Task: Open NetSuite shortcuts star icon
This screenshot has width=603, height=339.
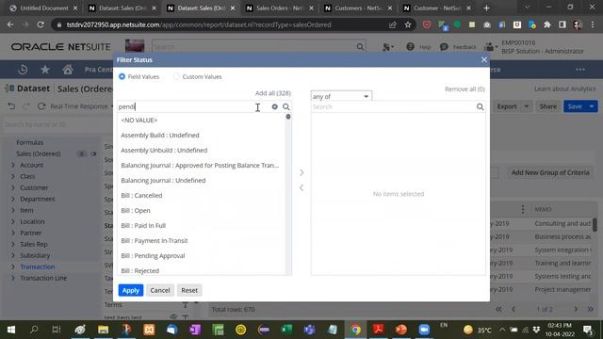Action: pyautogui.click(x=45, y=69)
